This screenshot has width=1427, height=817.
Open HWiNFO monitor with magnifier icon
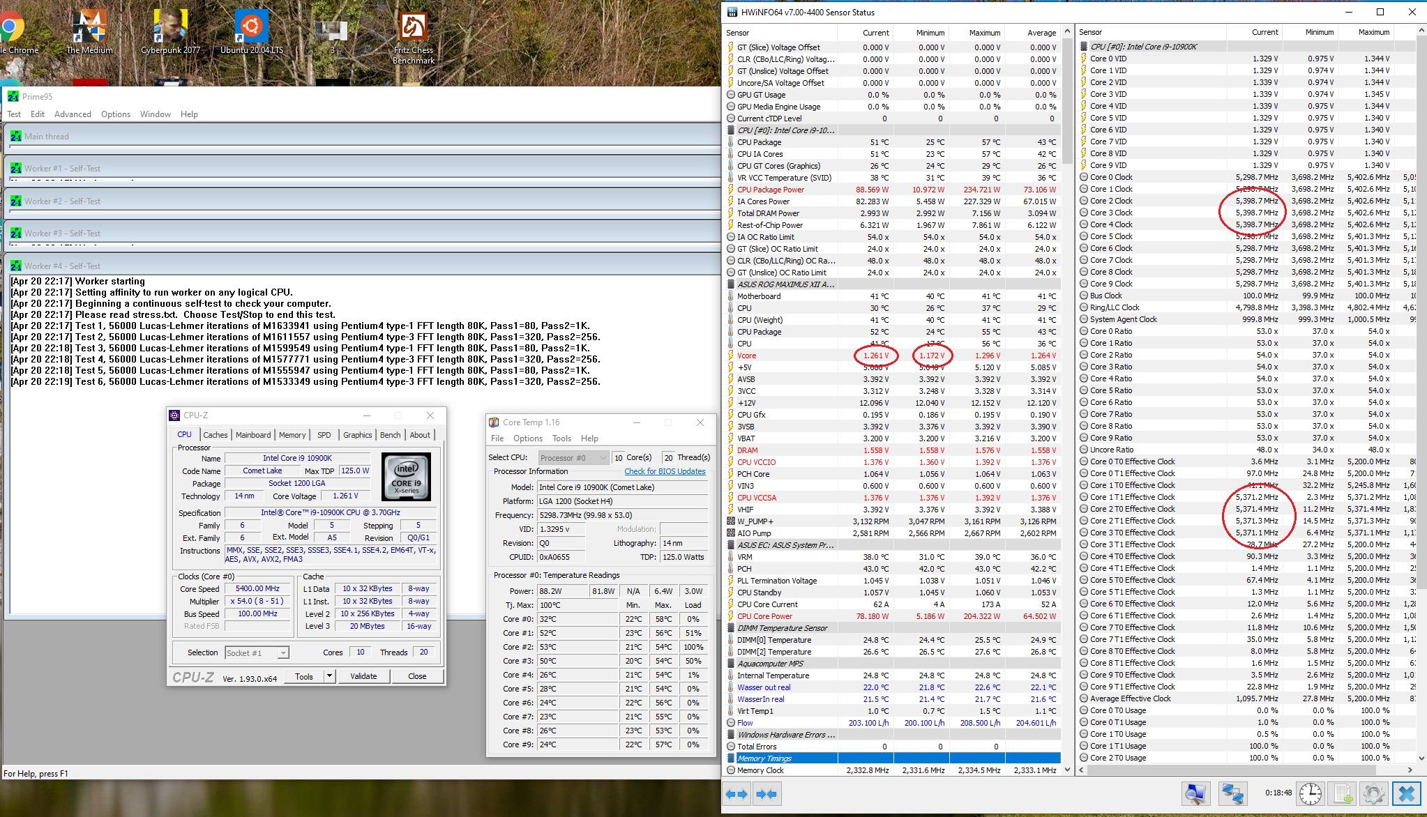[x=1195, y=794]
